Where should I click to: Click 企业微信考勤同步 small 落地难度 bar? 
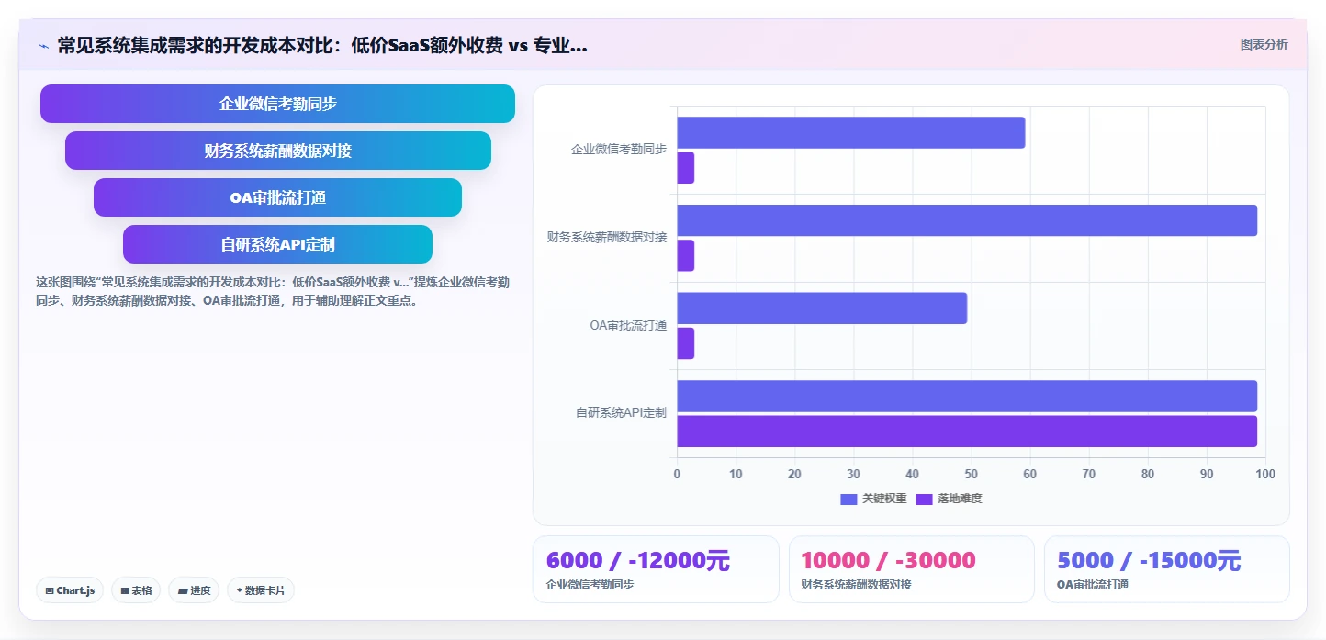pyautogui.click(x=686, y=168)
